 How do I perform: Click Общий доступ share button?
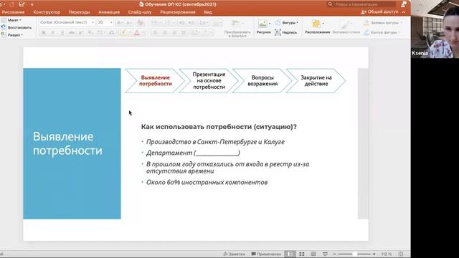[x=379, y=12]
